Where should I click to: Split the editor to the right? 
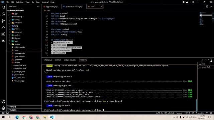pyautogui.click(x=207, y=7)
